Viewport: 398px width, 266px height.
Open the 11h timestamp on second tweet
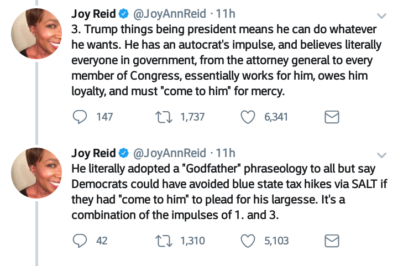(224, 153)
